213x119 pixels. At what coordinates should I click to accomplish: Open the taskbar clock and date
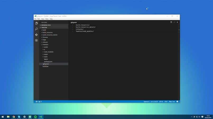[x=208, y=117]
